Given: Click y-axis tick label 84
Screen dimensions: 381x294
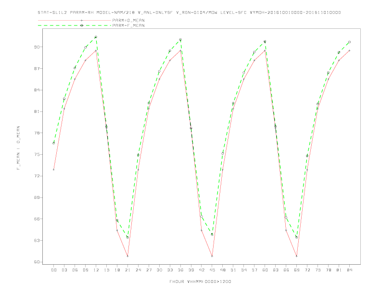Looking at the screenshot, I should coord(37,90).
